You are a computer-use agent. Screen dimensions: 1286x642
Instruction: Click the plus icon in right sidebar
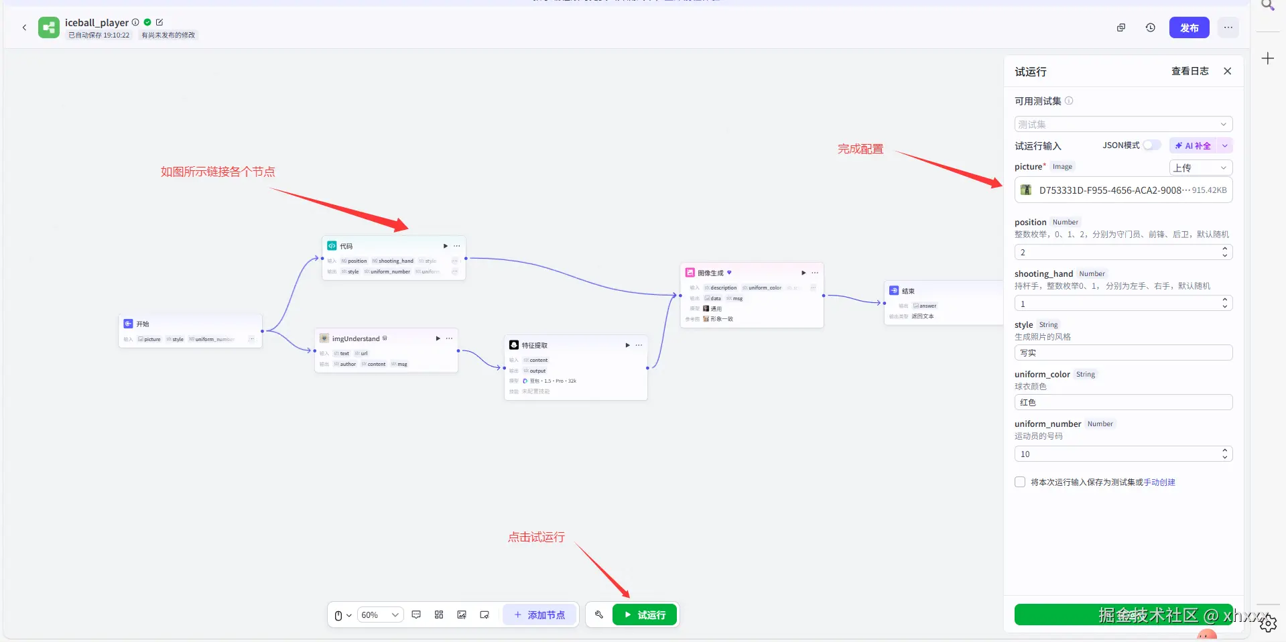coord(1268,59)
